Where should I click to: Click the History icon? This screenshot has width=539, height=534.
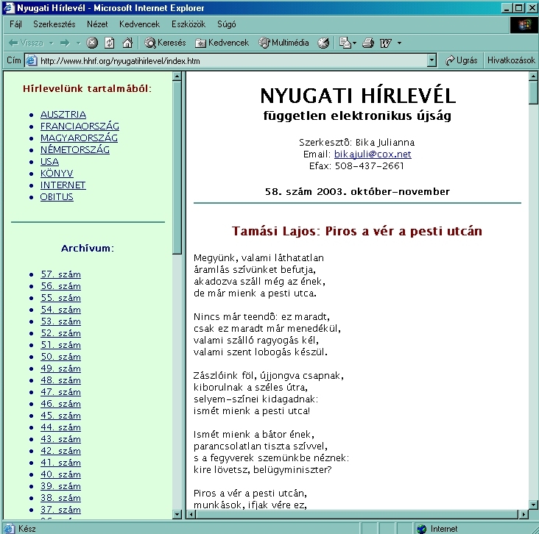pyautogui.click(x=323, y=43)
